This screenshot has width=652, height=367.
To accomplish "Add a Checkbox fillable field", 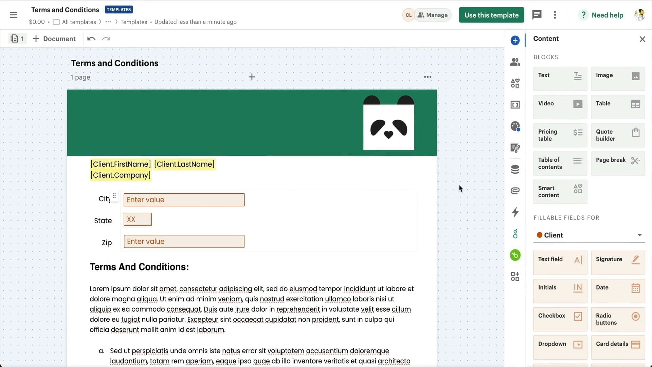I will [560, 319].
